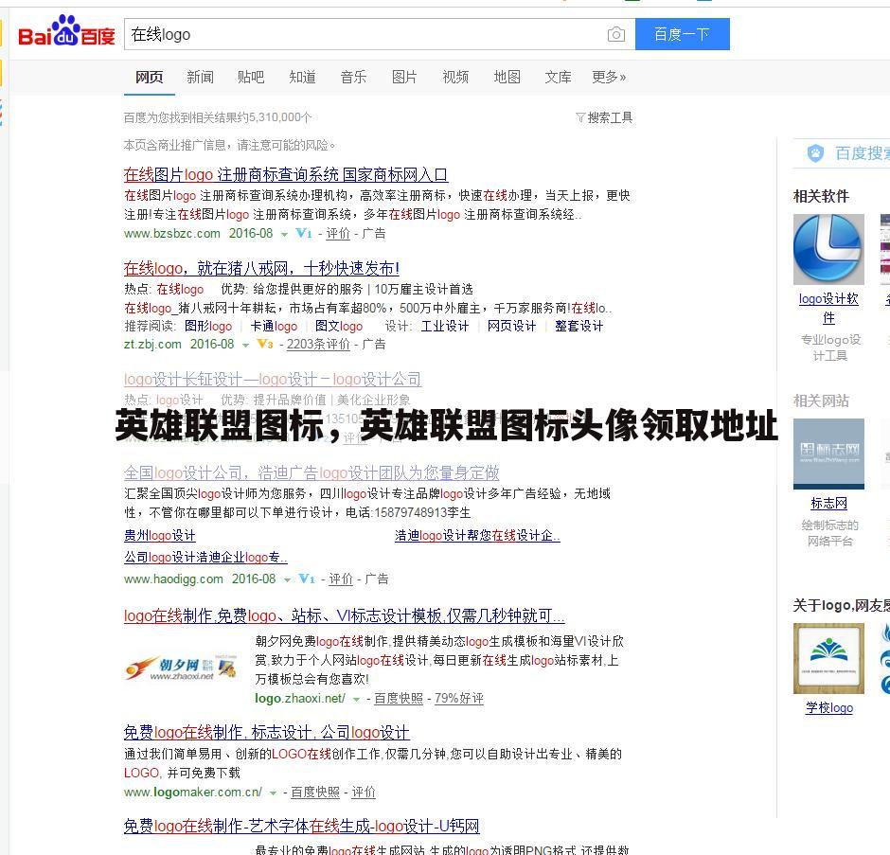This screenshot has width=890, height=855.
Task: Open sublink 浩迪logo设计帮您在线设计企
Action: 477,535
